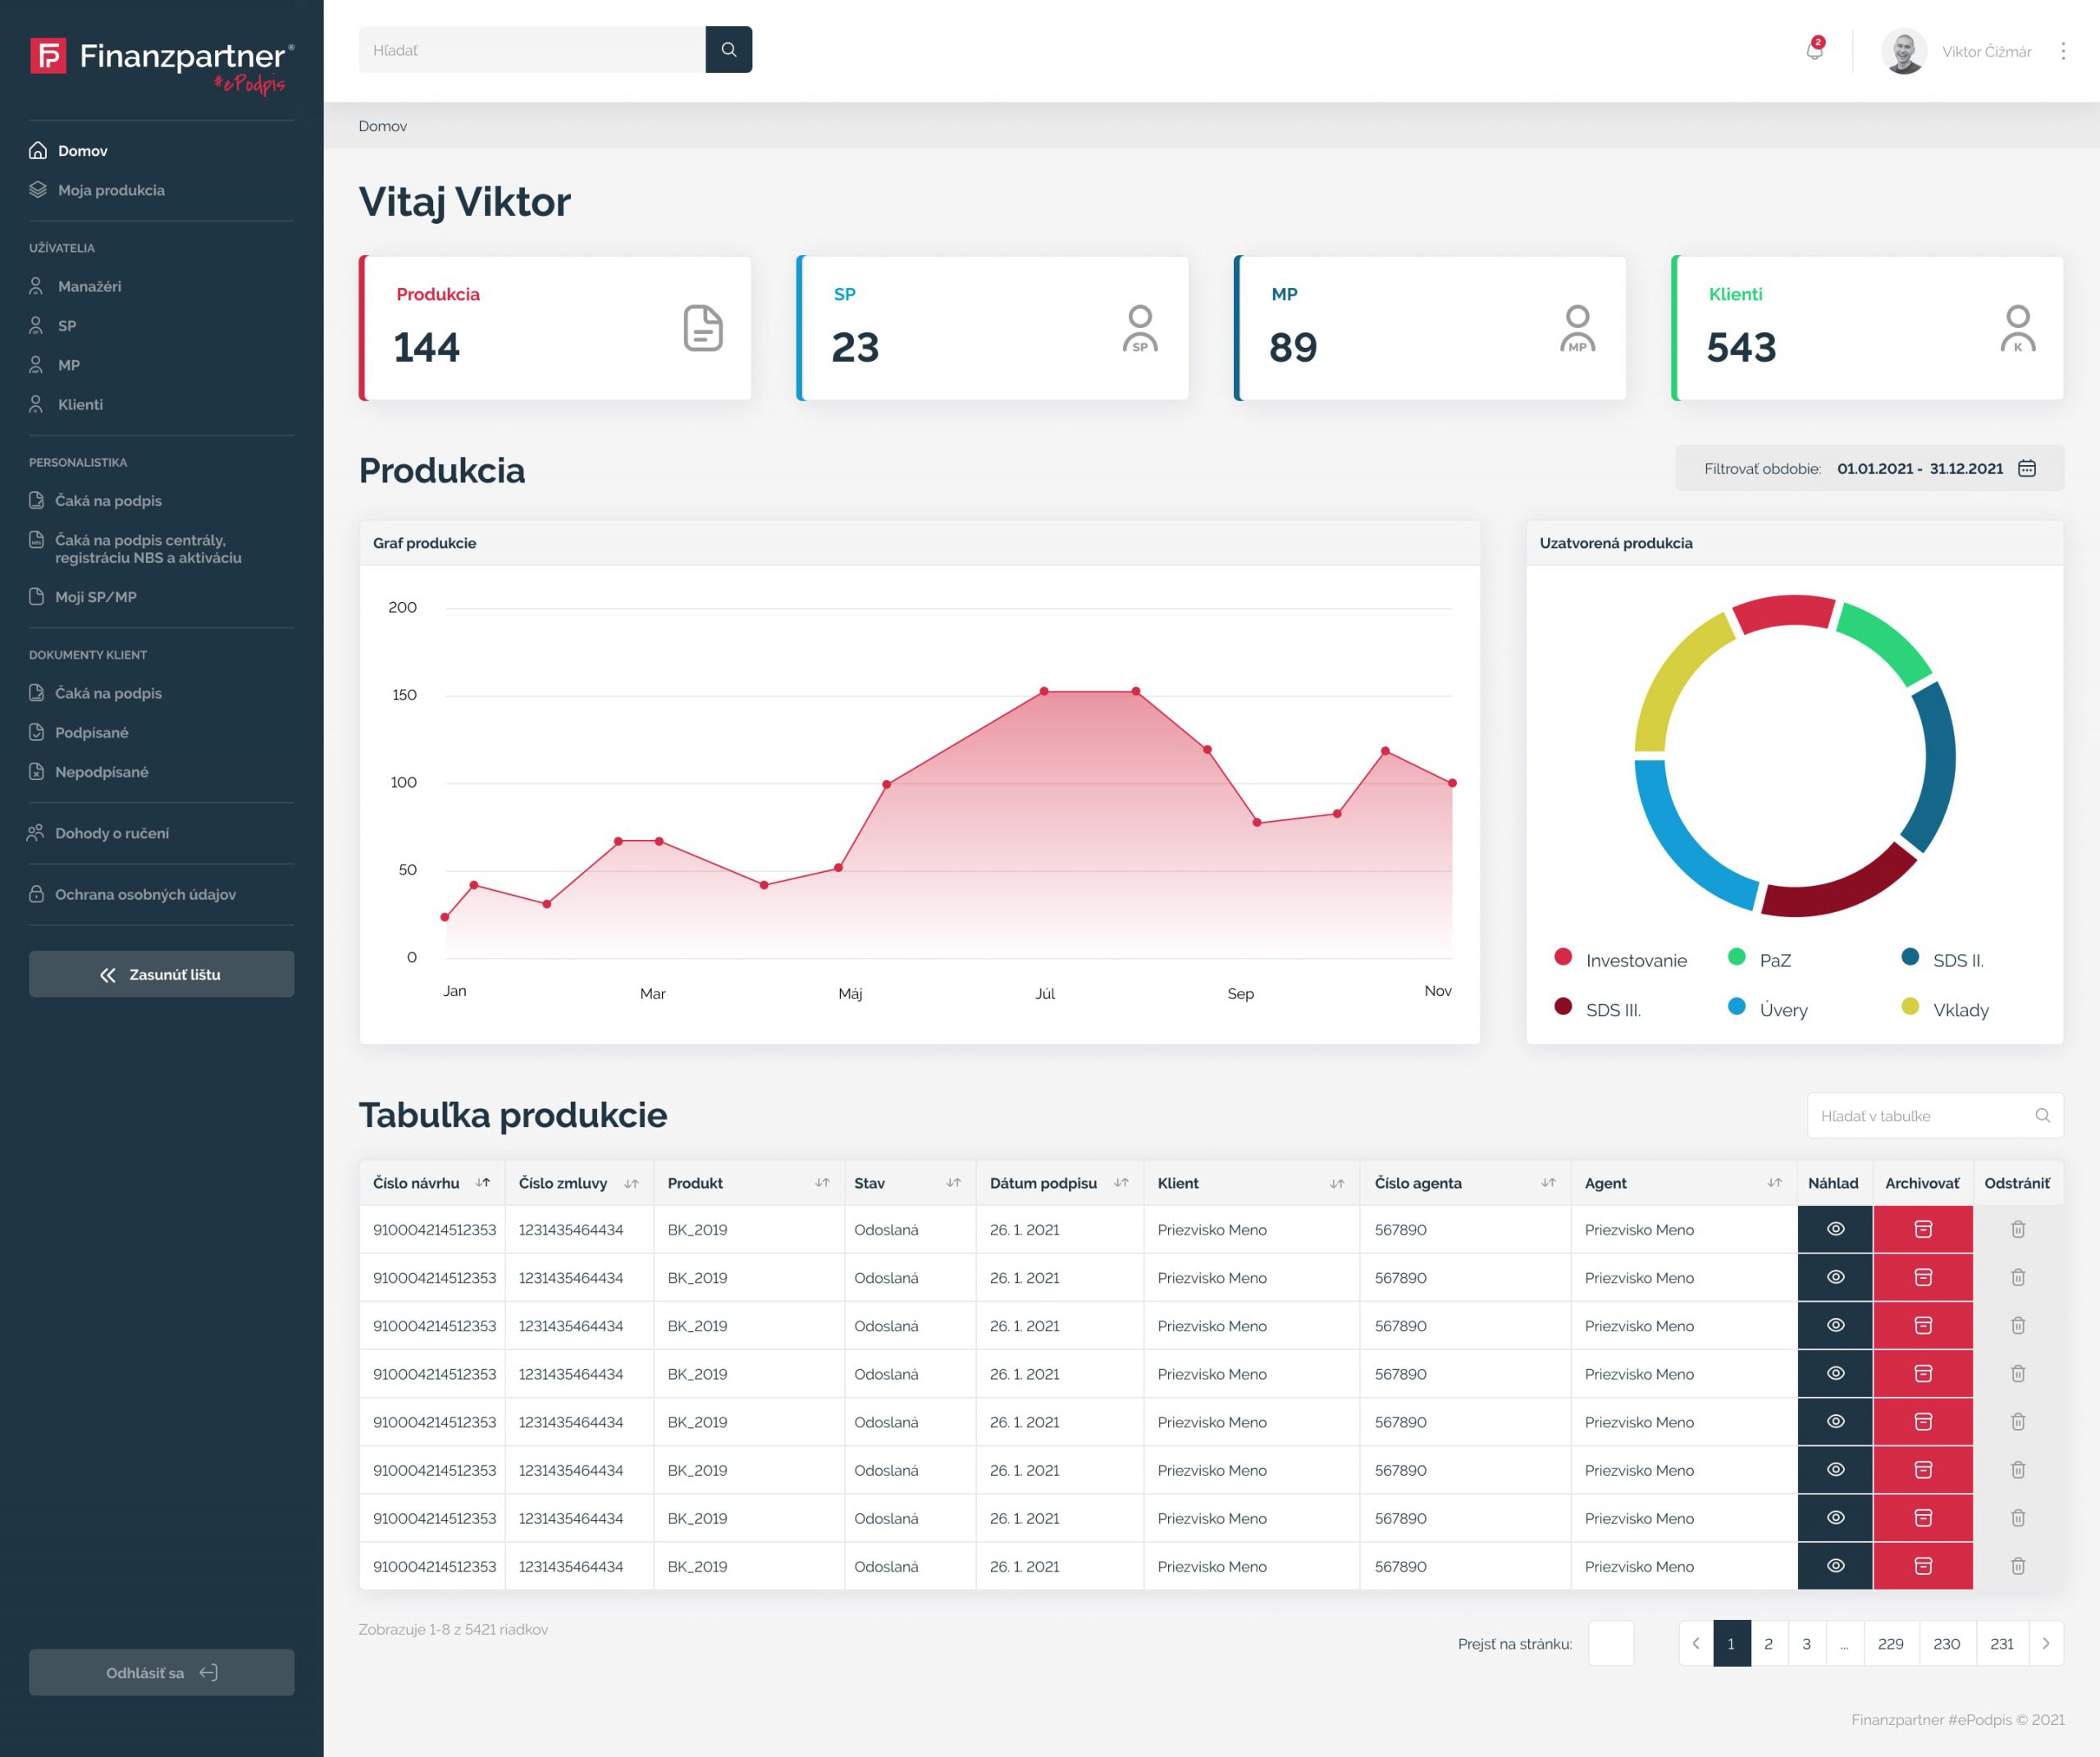Delete the sixth table row via trash icon
This screenshot has width=2100, height=1757.
[x=2018, y=1470]
